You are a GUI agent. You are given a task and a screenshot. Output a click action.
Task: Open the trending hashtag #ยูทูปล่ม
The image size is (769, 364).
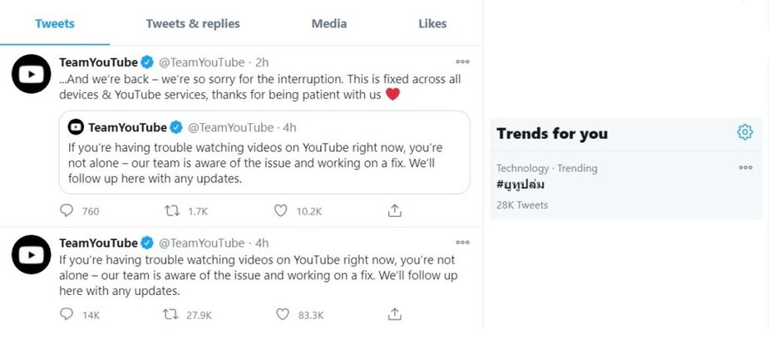coord(520,185)
